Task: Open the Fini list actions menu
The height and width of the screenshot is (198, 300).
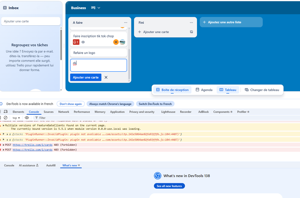Action: pos(191,23)
